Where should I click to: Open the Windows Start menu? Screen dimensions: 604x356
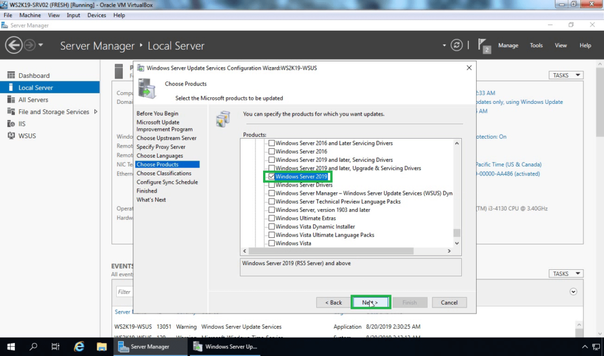(x=11, y=347)
